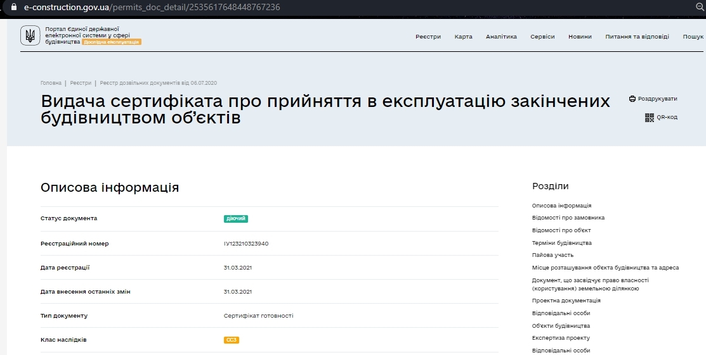The height and width of the screenshot is (355, 706).
Task: Jump to Описова інформація section link
Action: coord(561,206)
